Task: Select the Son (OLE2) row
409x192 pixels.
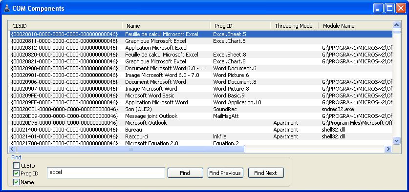Action: tap(201, 109)
